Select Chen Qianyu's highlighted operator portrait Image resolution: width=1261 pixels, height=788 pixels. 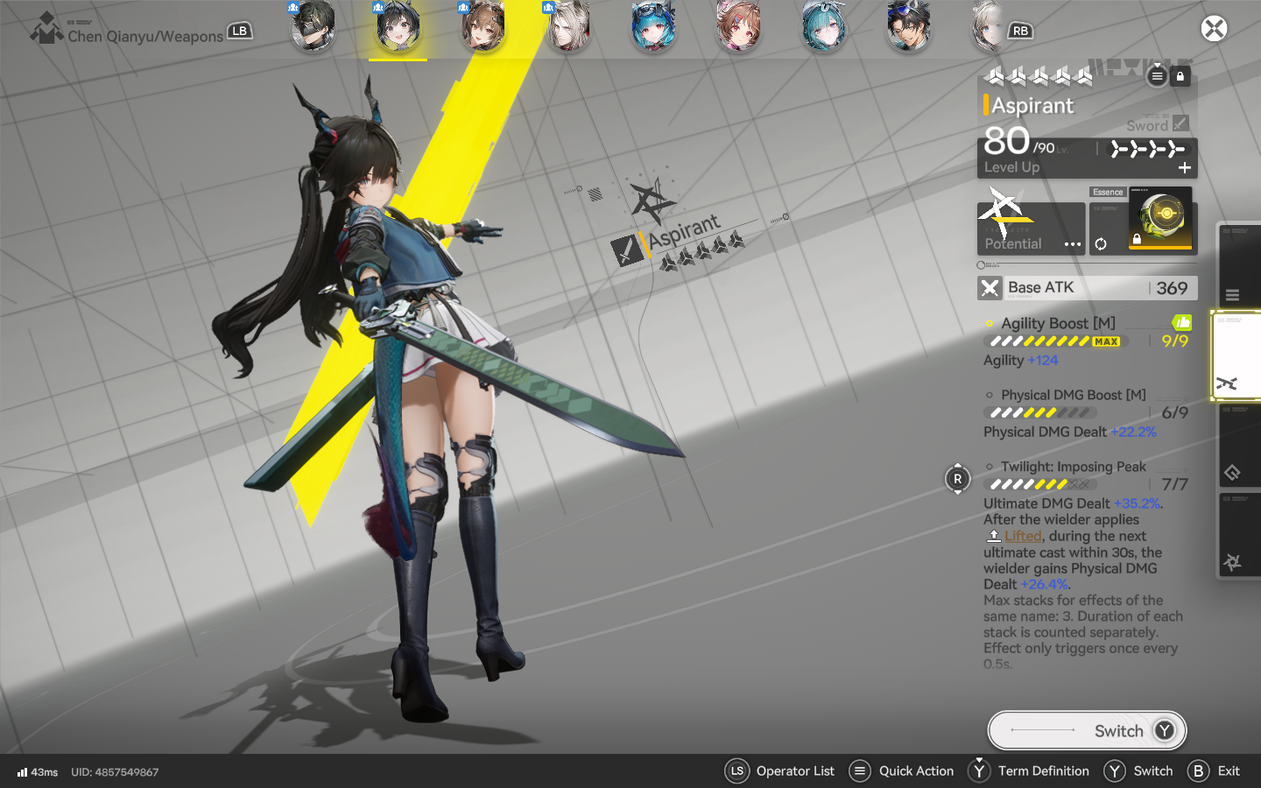pos(398,26)
